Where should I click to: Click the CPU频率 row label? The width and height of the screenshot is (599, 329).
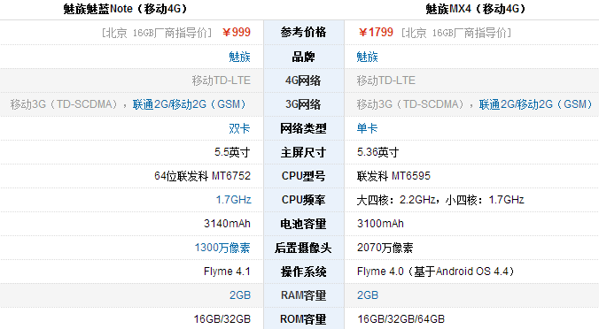303,199
